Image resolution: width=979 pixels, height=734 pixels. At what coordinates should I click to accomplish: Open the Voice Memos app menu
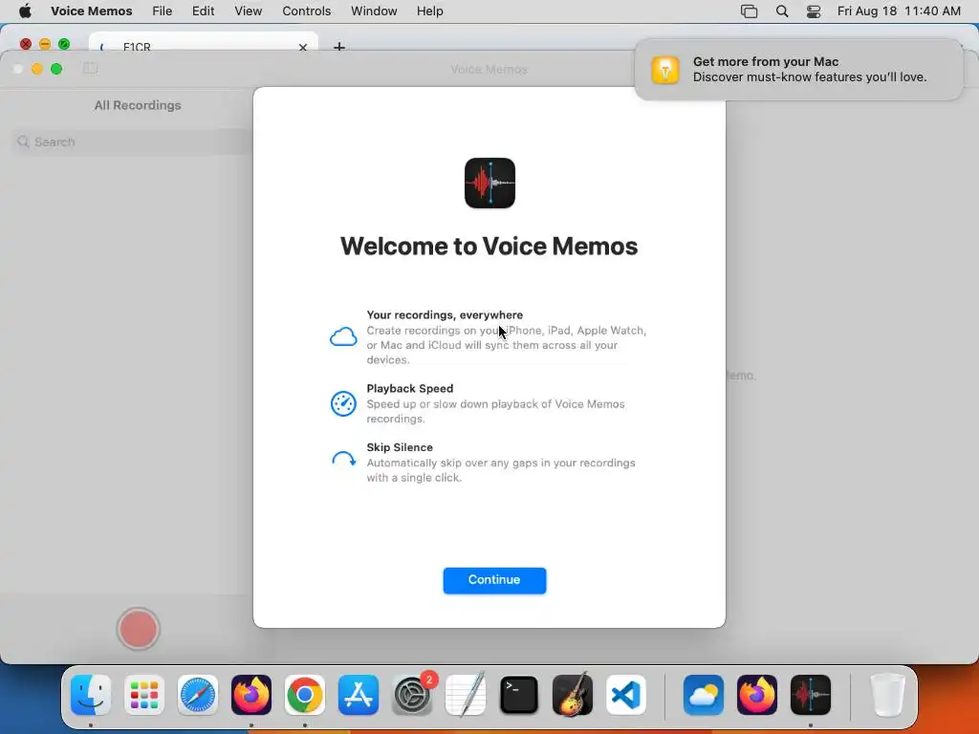tap(91, 11)
